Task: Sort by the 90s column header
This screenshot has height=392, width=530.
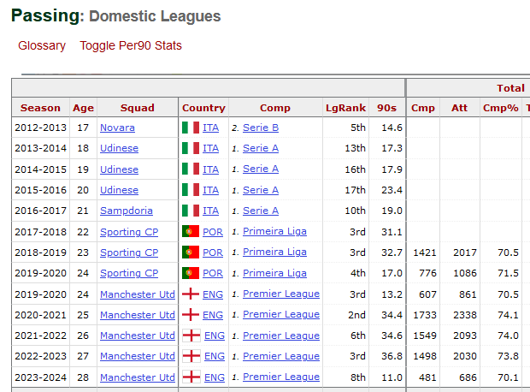Action: coord(387,108)
